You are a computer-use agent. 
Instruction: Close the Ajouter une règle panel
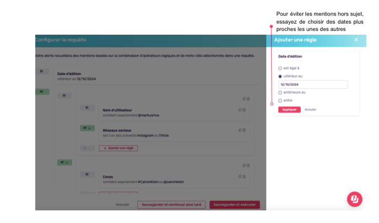(x=356, y=40)
